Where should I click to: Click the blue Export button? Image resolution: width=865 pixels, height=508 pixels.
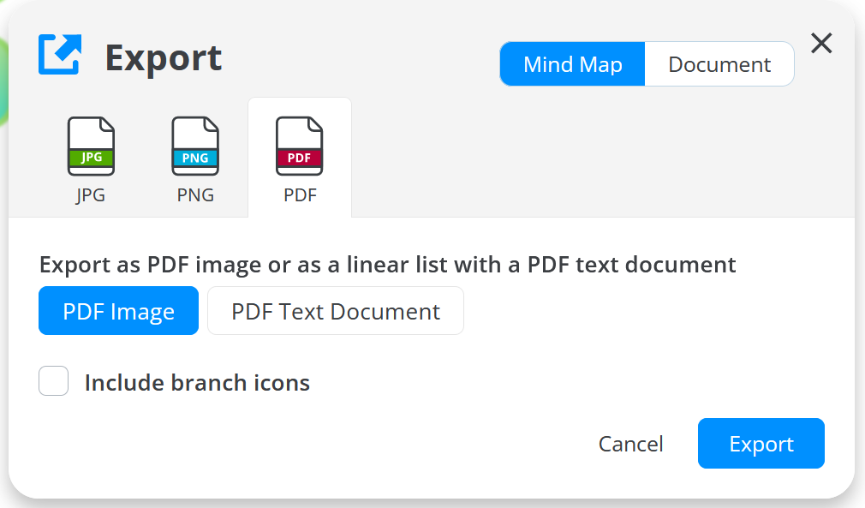(x=761, y=444)
